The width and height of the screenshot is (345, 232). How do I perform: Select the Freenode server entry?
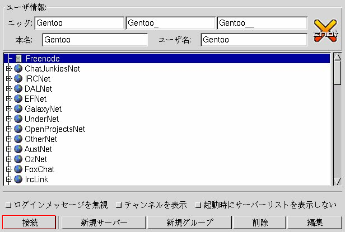167,59
